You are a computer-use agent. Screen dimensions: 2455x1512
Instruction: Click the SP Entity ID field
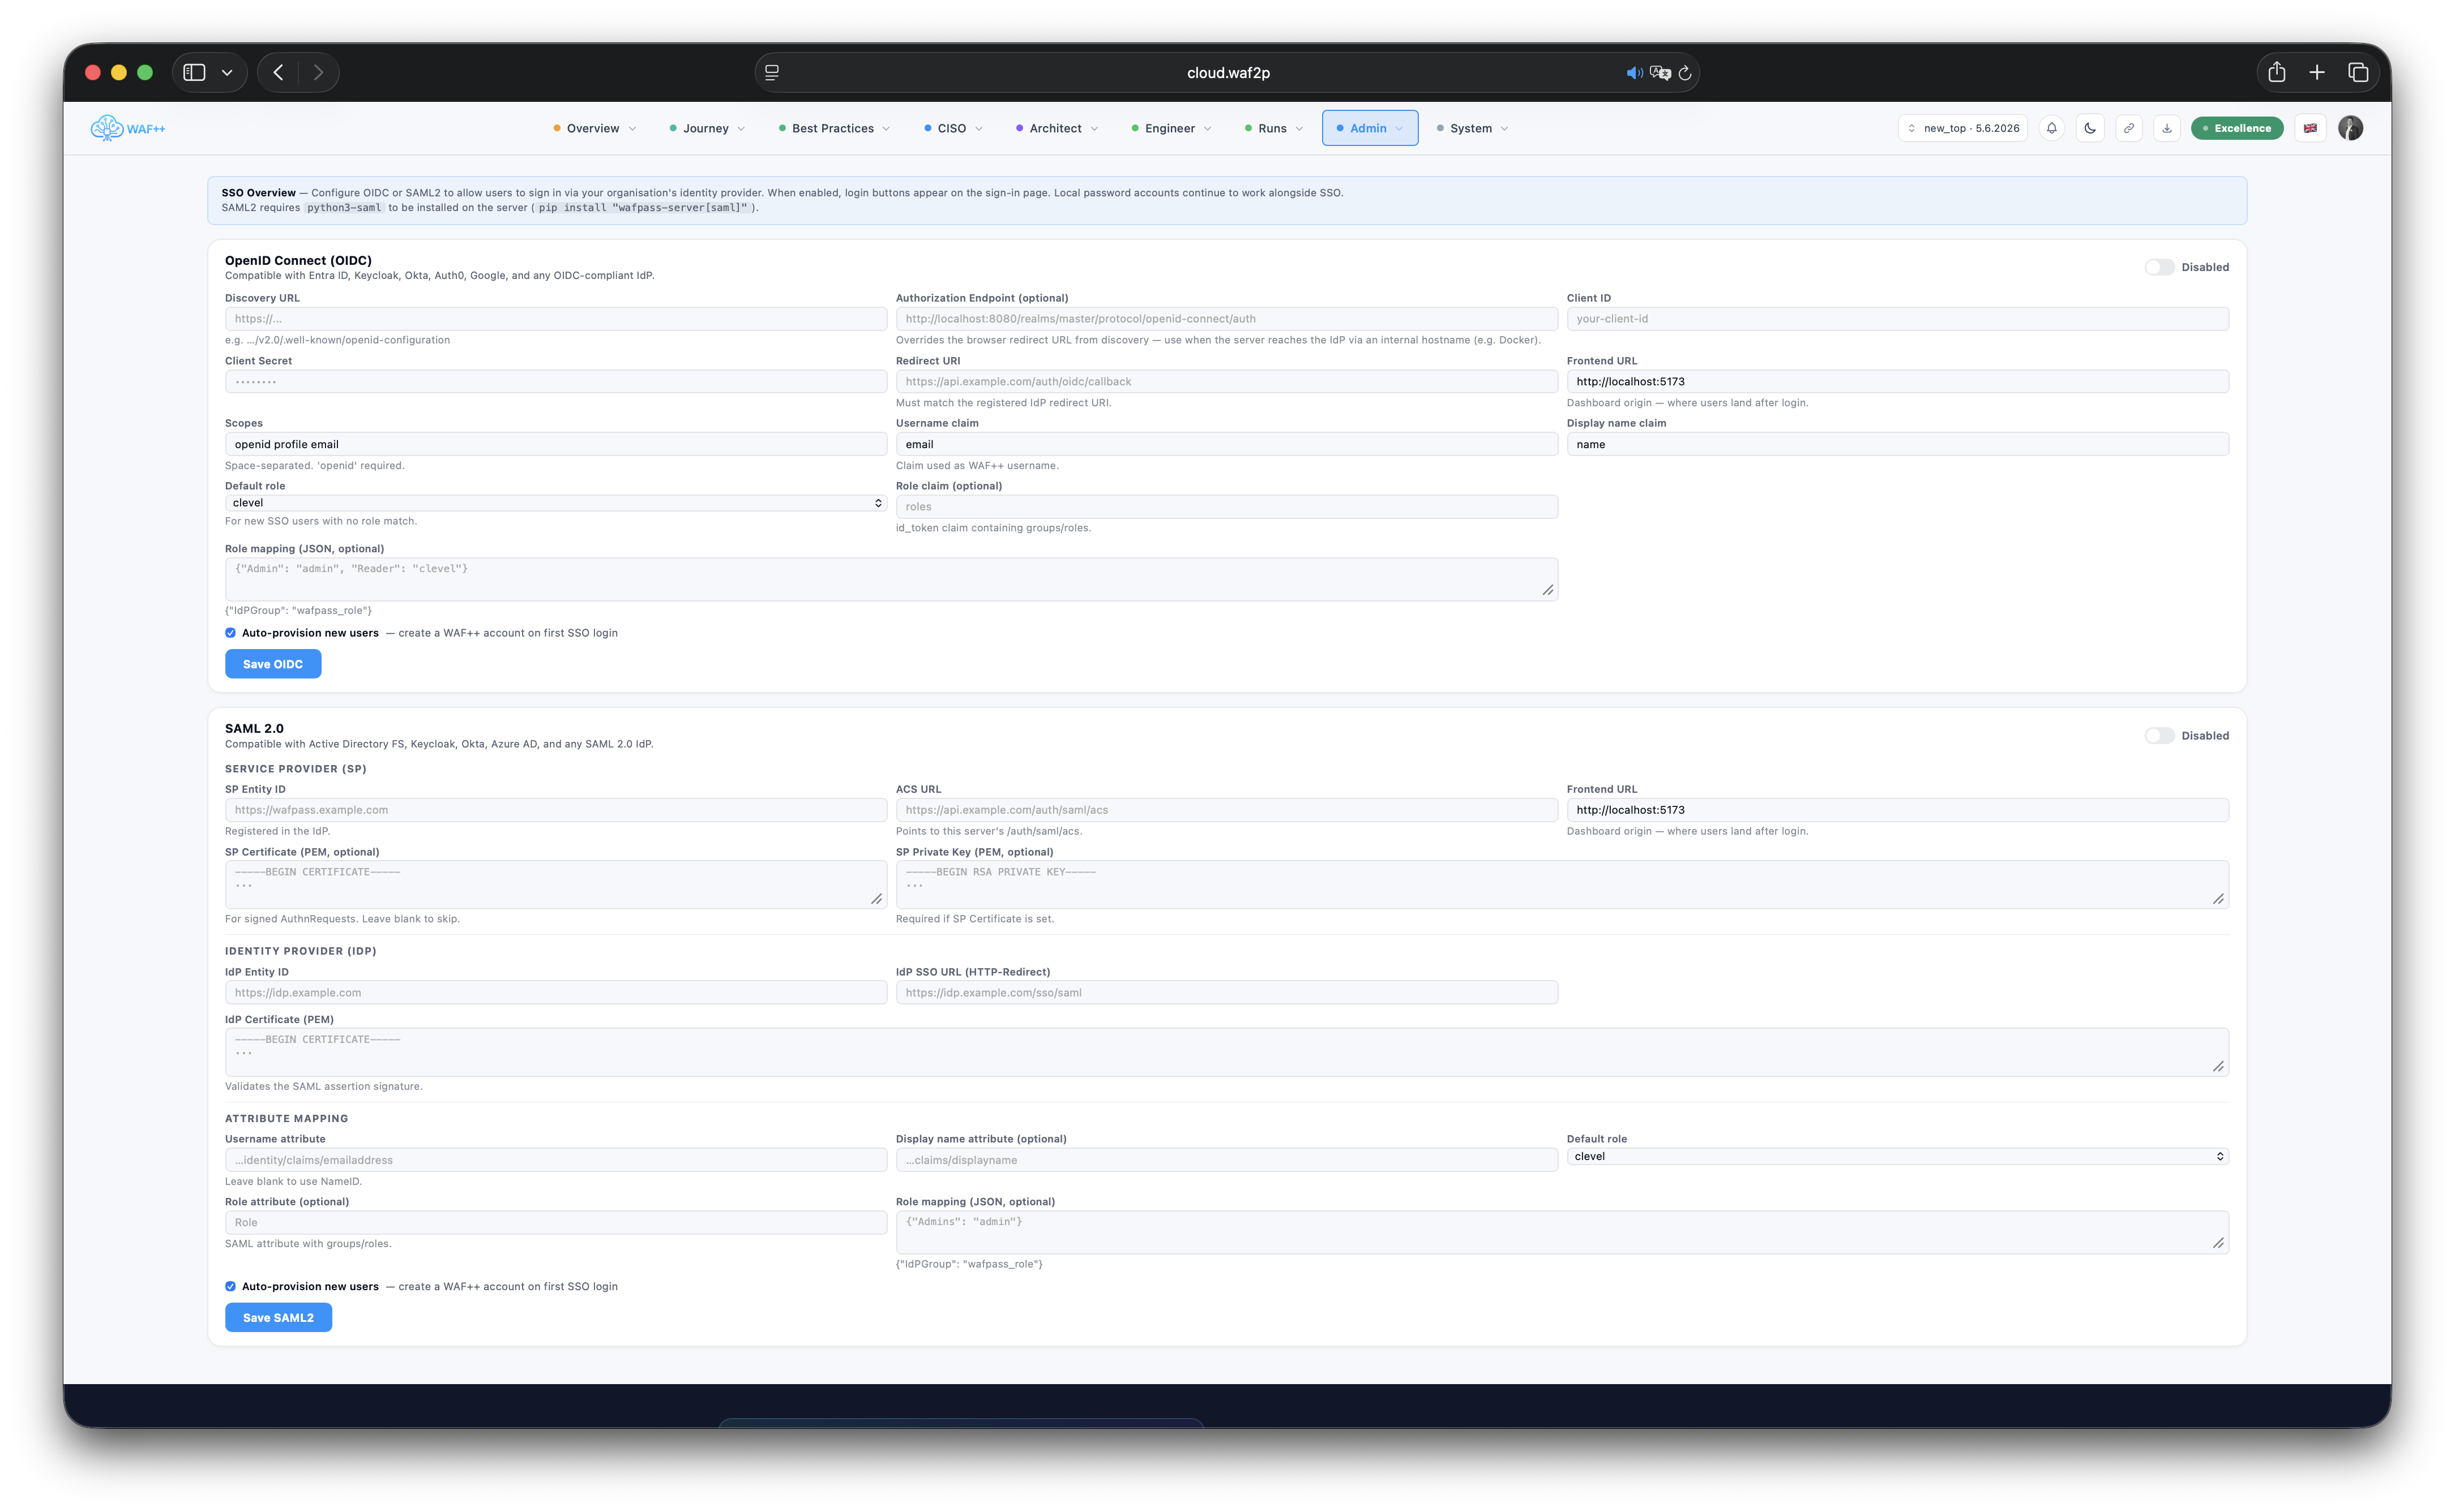pyautogui.click(x=555, y=810)
